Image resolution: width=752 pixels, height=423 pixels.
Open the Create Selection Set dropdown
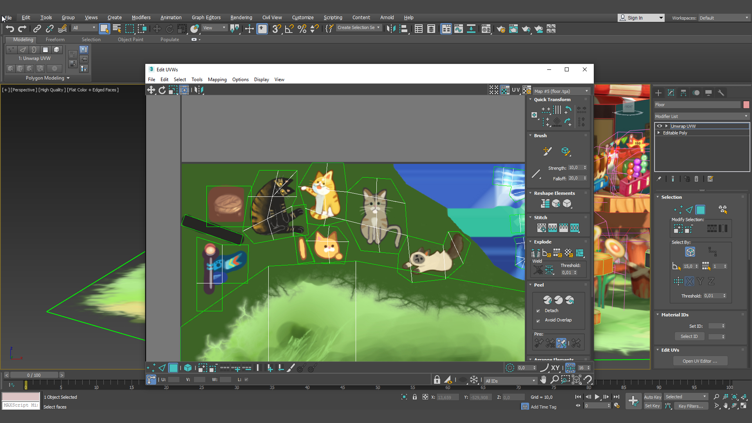pyautogui.click(x=359, y=28)
